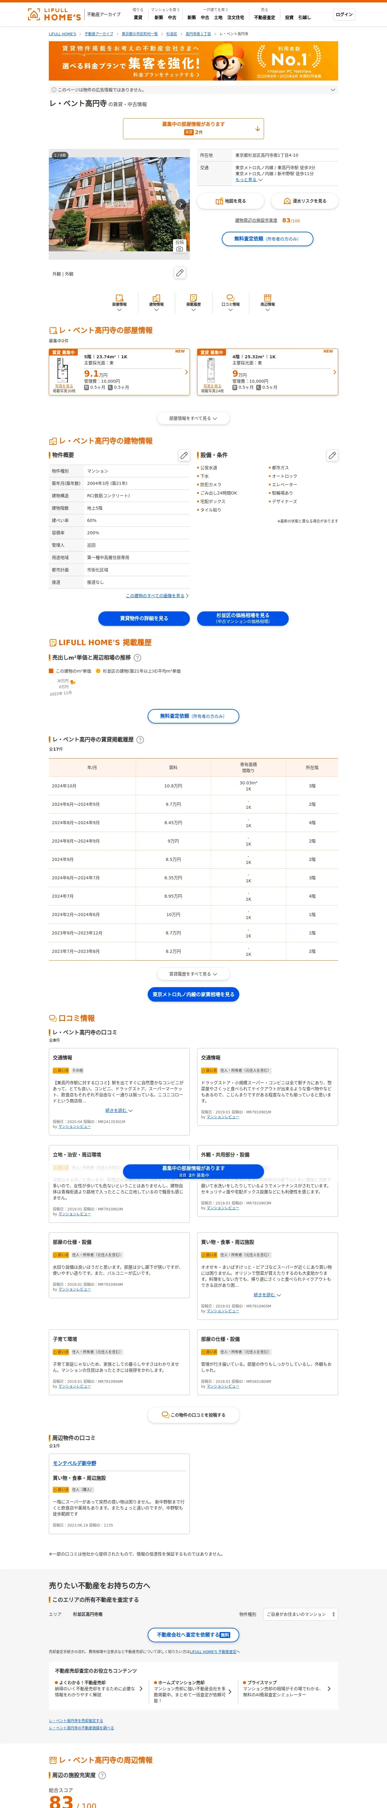Expand このページは物件の広告情報ではありません notice
The width and height of the screenshot is (387, 1808).
(x=193, y=90)
